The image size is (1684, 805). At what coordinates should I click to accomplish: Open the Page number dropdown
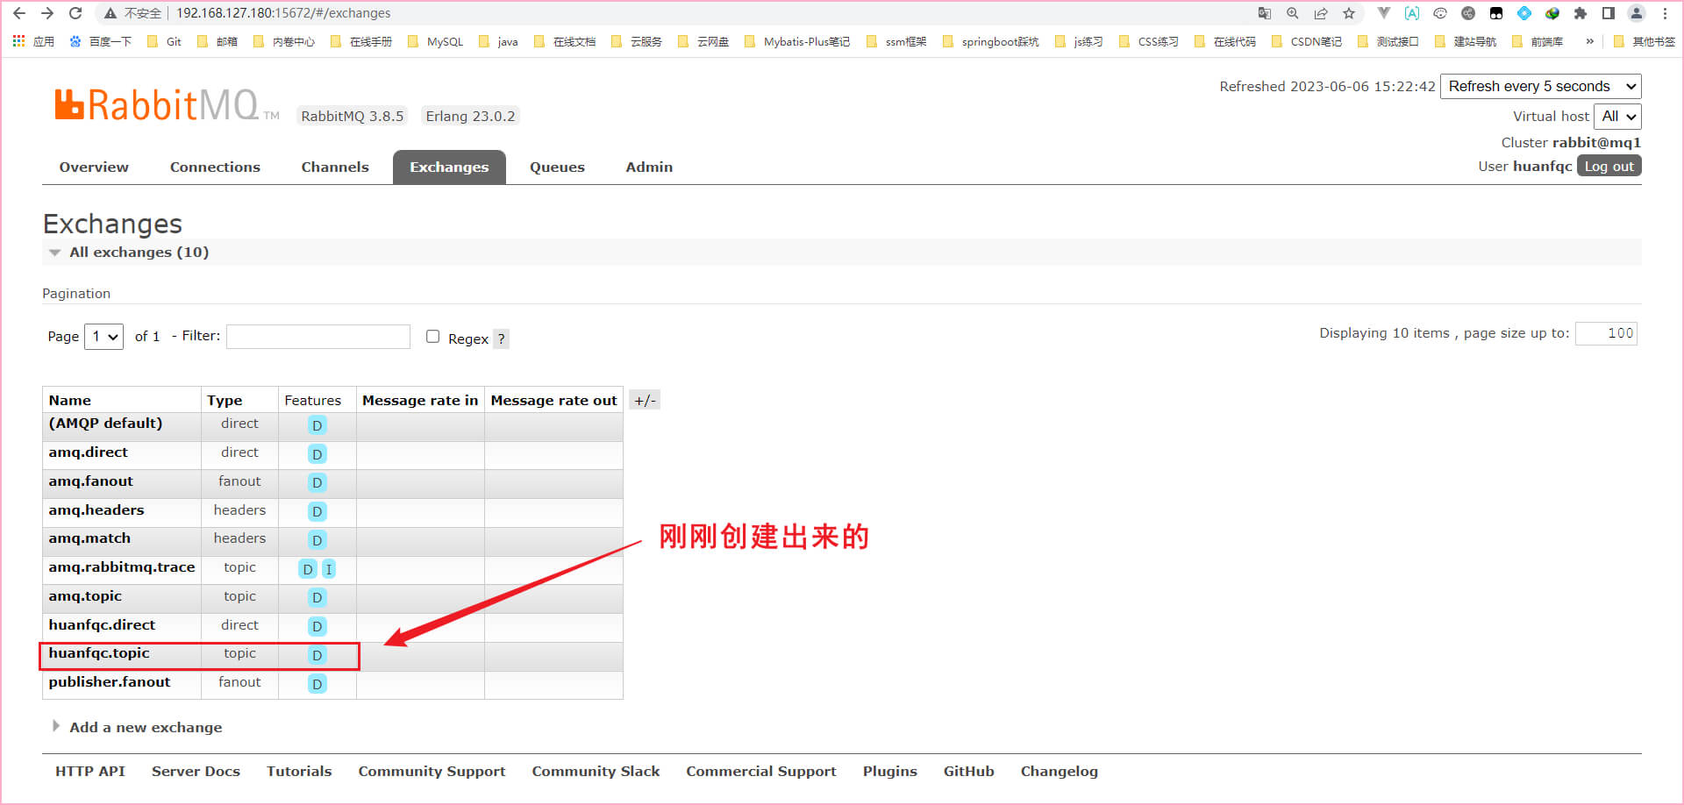pyautogui.click(x=103, y=337)
